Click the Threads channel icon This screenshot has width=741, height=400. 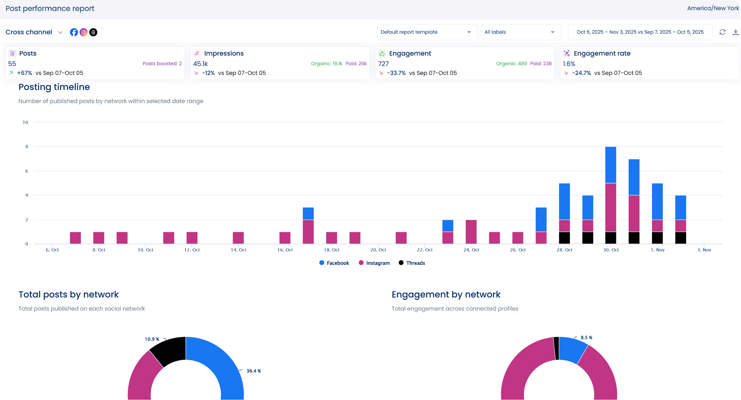point(93,32)
